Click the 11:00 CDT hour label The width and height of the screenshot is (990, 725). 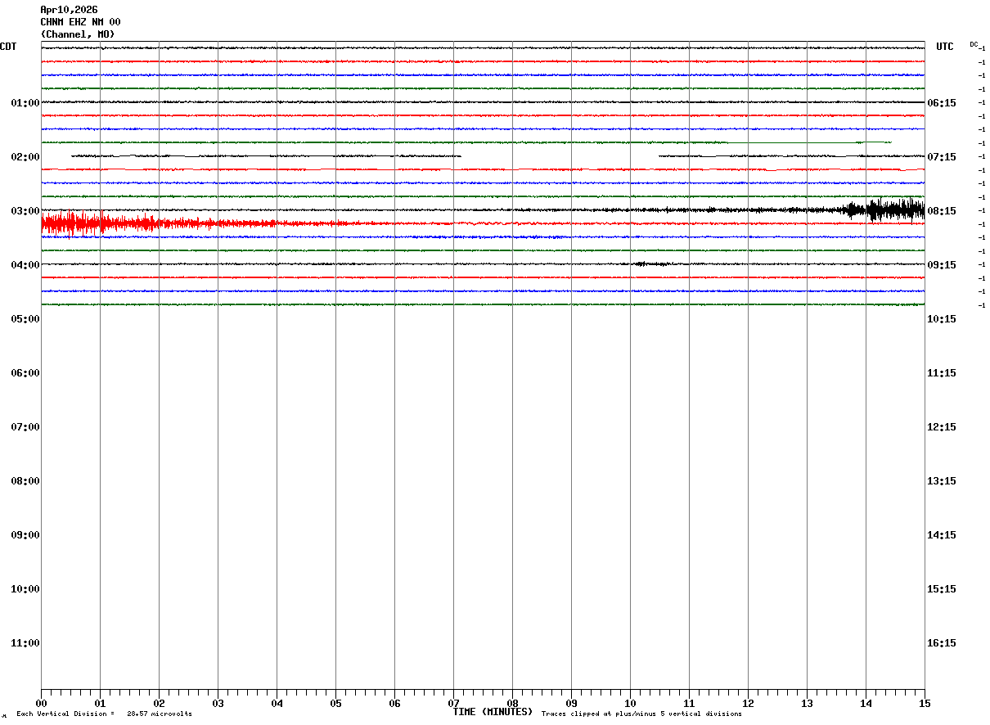click(x=25, y=643)
